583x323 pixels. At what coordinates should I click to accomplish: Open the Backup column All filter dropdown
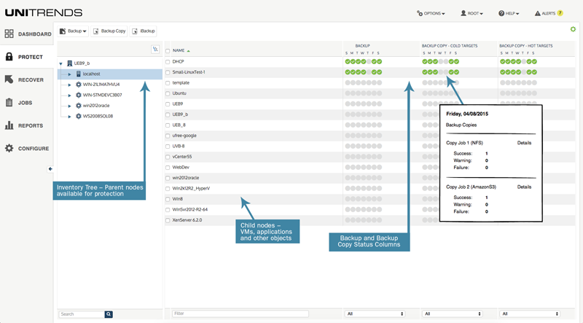375,314
